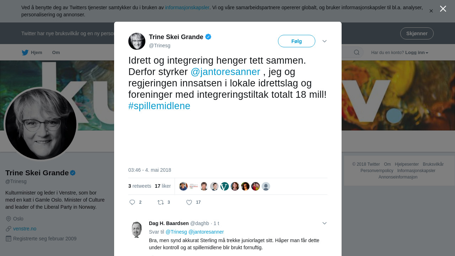Open Dag H. Baardsen's avatar
455x256 pixels.
(x=137, y=229)
